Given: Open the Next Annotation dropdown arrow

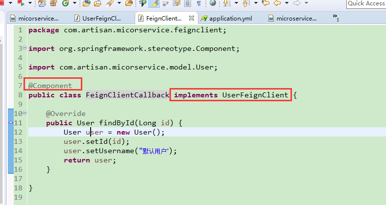Looking at the screenshot, I should click(x=236, y=3).
